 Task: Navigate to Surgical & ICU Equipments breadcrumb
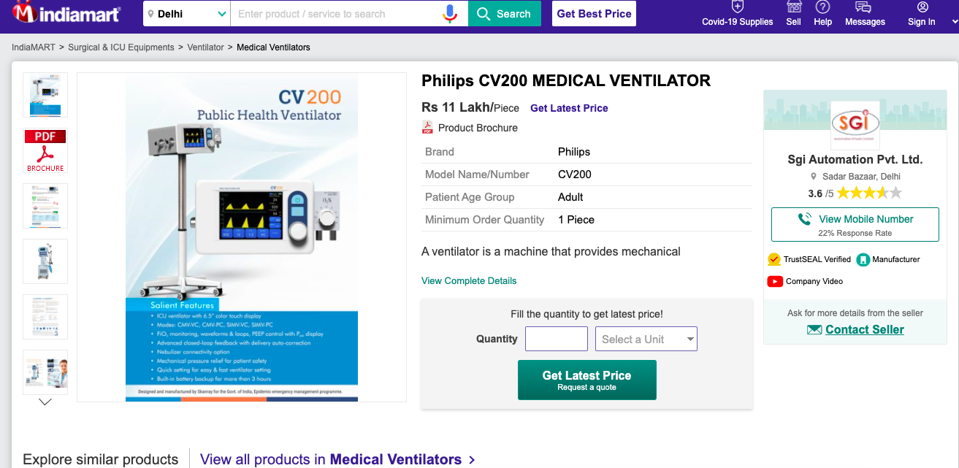click(x=121, y=47)
